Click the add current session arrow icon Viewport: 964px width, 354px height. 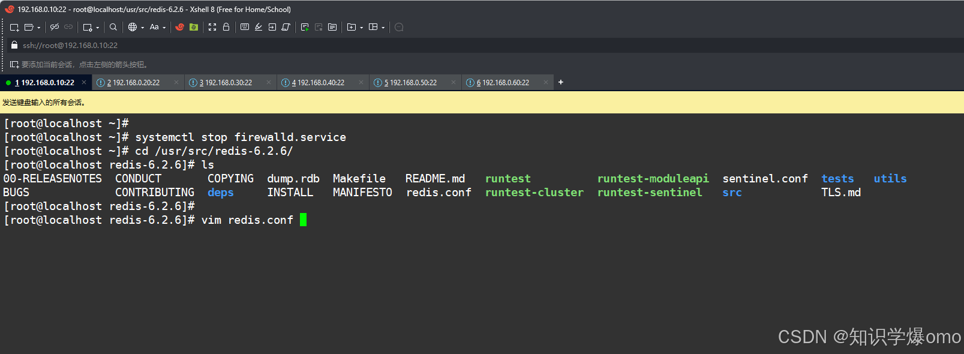(14, 64)
